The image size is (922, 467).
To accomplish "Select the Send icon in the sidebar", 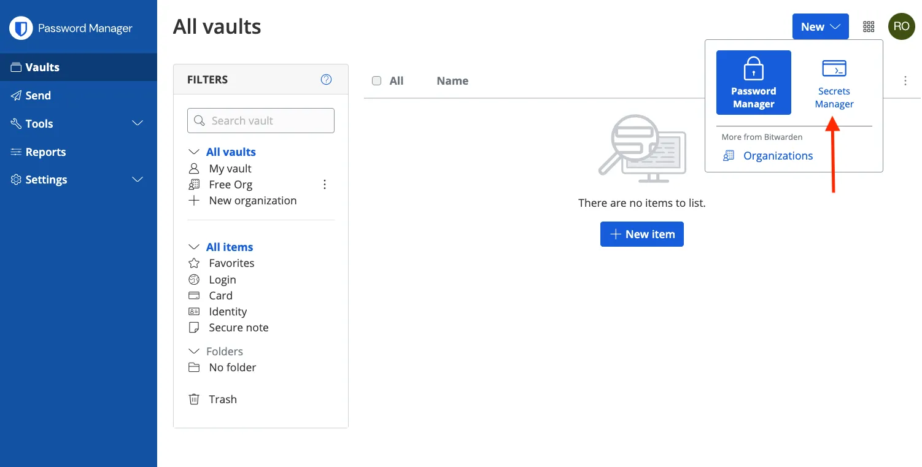I will [15, 95].
